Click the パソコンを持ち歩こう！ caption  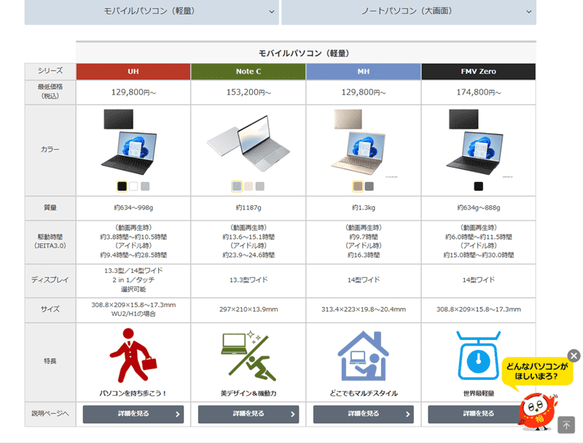pyautogui.click(x=133, y=393)
